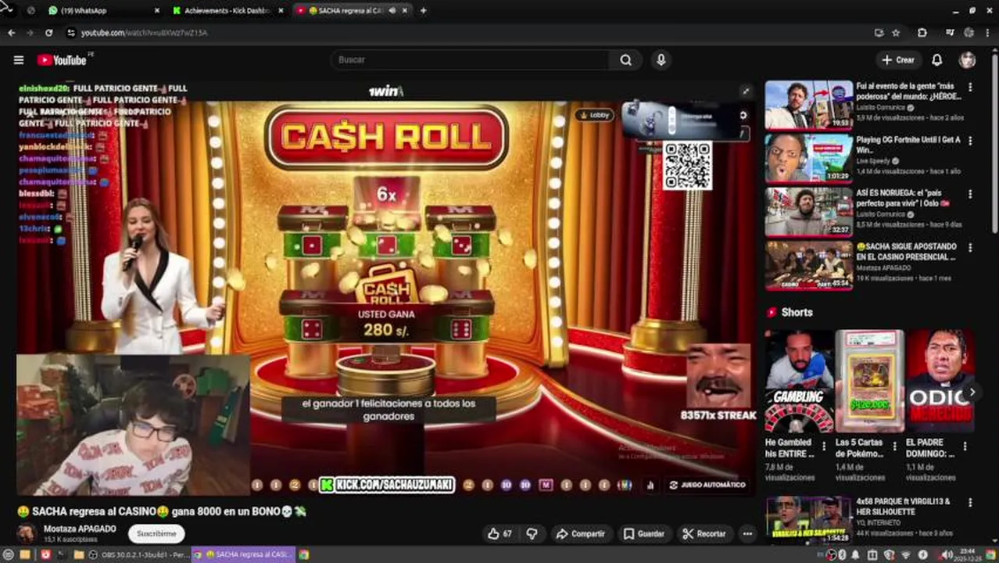Open a new browser tab
This screenshot has height=563, width=999.
[423, 10]
